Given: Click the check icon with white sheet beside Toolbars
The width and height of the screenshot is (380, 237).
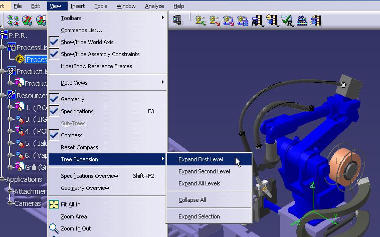Looking at the screenshot, I should (x=41, y=21).
